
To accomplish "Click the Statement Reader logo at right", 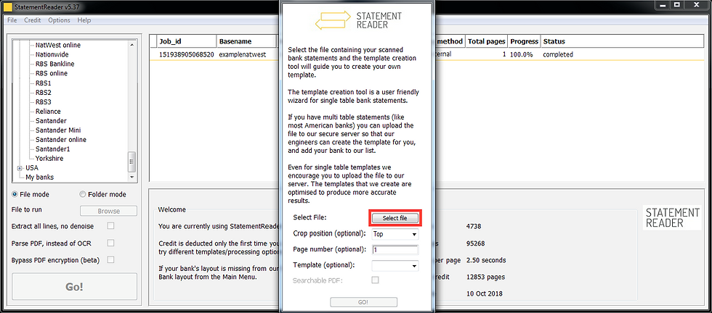I will (x=672, y=218).
